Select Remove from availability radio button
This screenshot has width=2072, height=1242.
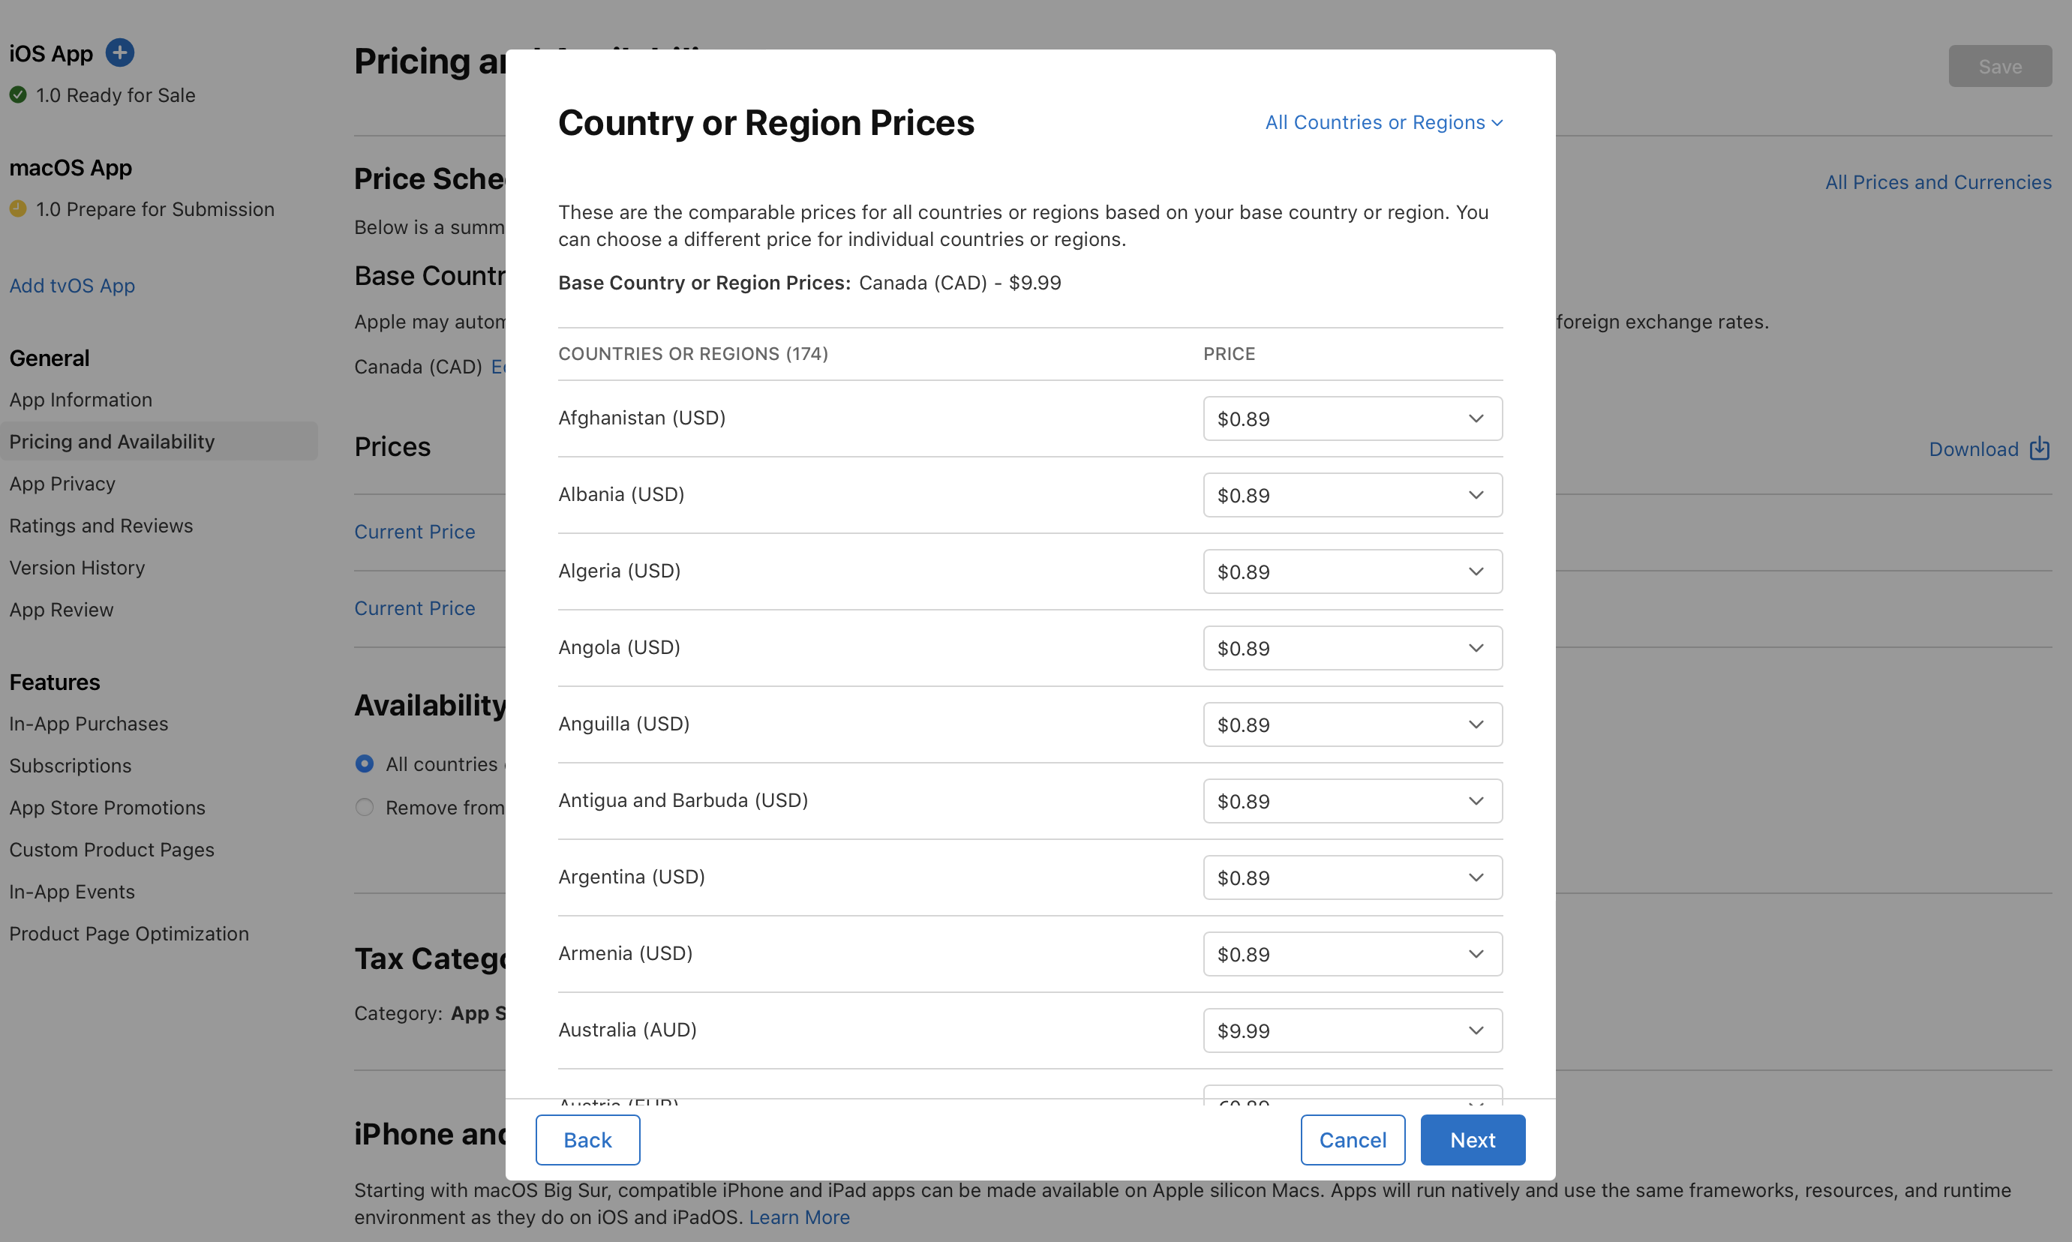click(364, 805)
